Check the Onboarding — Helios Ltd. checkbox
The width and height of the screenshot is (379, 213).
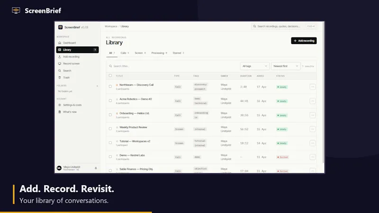(110, 115)
